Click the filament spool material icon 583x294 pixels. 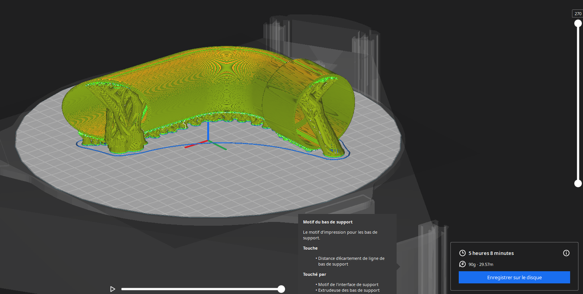coord(462,264)
